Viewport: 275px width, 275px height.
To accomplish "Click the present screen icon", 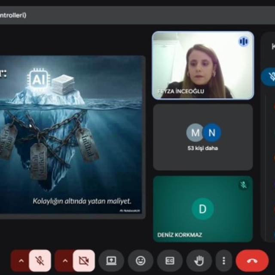I will tap(111, 260).
